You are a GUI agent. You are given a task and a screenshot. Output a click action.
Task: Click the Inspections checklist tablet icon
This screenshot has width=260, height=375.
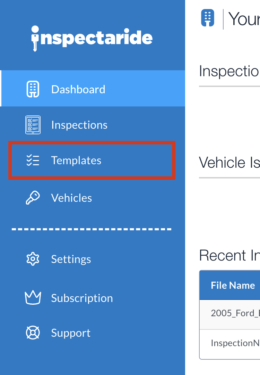click(33, 125)
